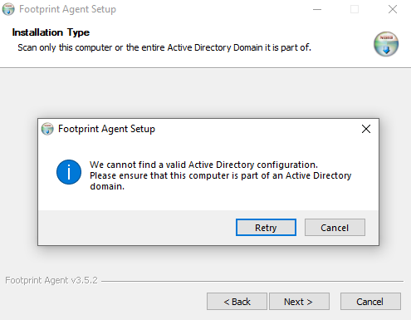Click 'Please ensure that this computer' message line

(221, 175)
